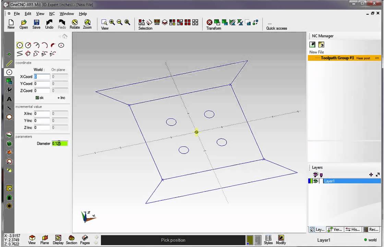Image resolution: width=384 pixels, height=247 pixels.
Task: Switch to the Rec... tab
Action: click(371, 230)
